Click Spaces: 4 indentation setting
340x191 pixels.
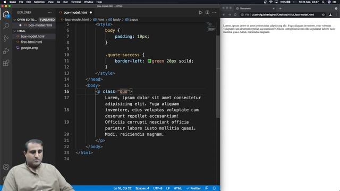[142, 188]
